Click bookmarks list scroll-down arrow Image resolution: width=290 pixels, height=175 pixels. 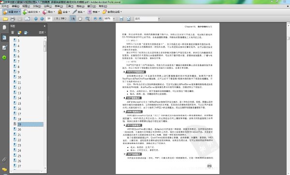tap(45, 168)
